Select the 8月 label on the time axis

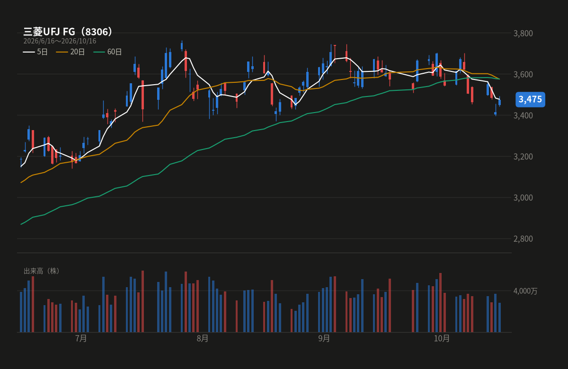pyautogui.click(x=203, y=338)
